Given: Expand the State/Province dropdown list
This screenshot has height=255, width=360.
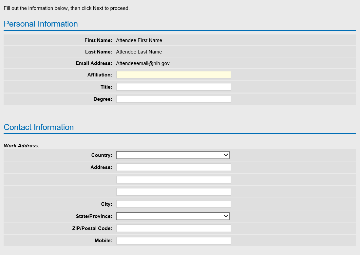Looking at the screenshot, I should (173, 216).
